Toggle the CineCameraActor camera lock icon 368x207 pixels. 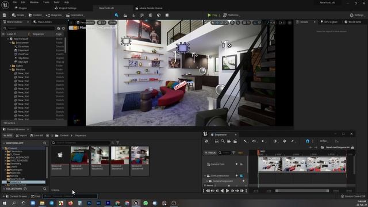(241, 175)
